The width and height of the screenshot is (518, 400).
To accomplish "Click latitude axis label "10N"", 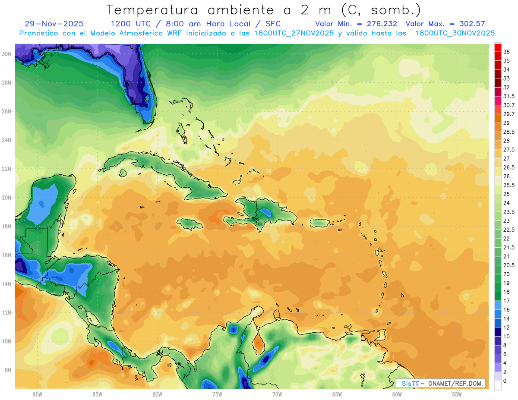I will coord(6,341).
